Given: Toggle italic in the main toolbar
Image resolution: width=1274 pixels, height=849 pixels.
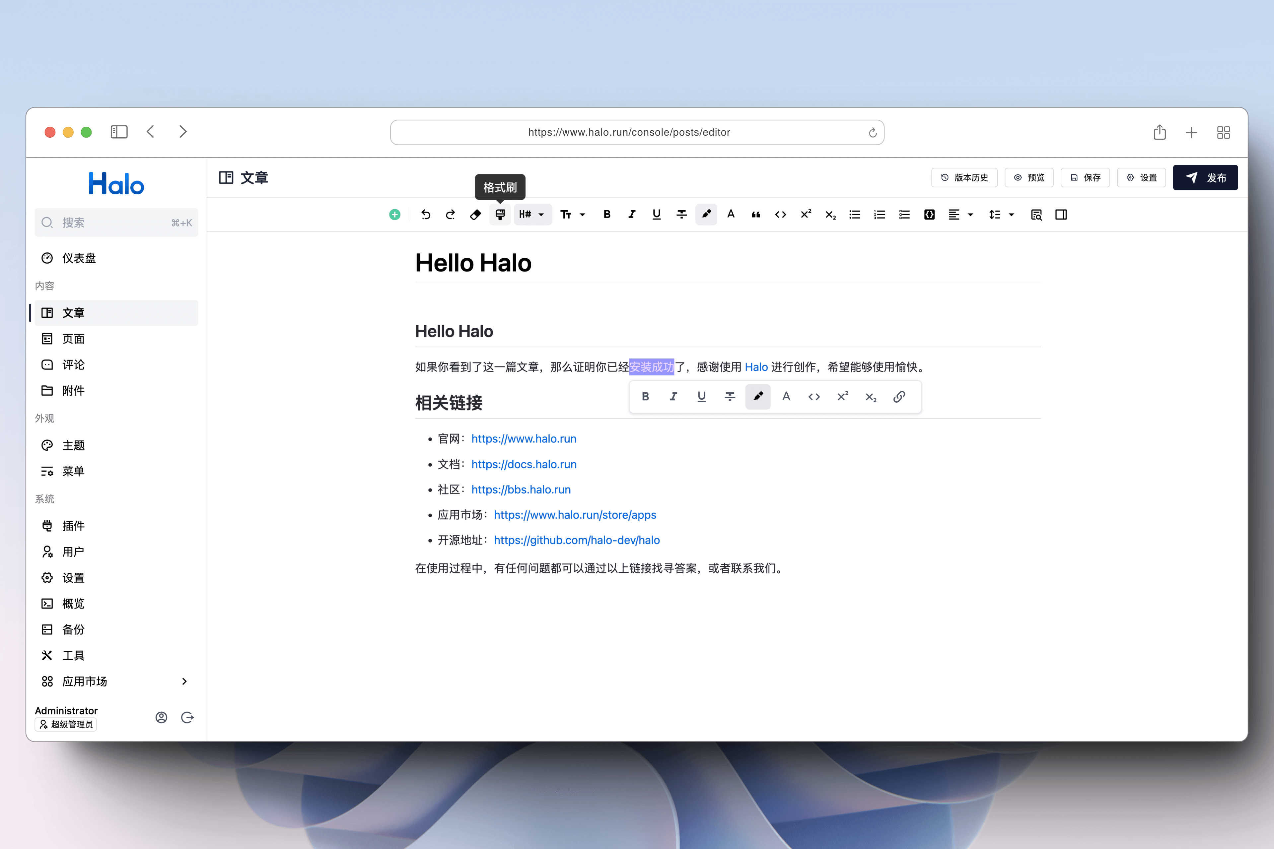Looking at the screenshot, I should tap(632, 215).
